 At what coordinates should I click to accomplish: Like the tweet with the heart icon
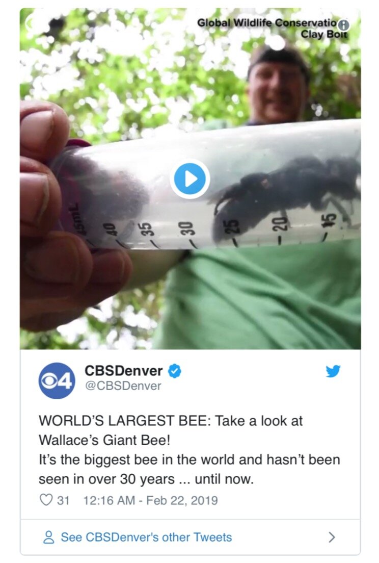pyautogui.click(x=45, y=500)
